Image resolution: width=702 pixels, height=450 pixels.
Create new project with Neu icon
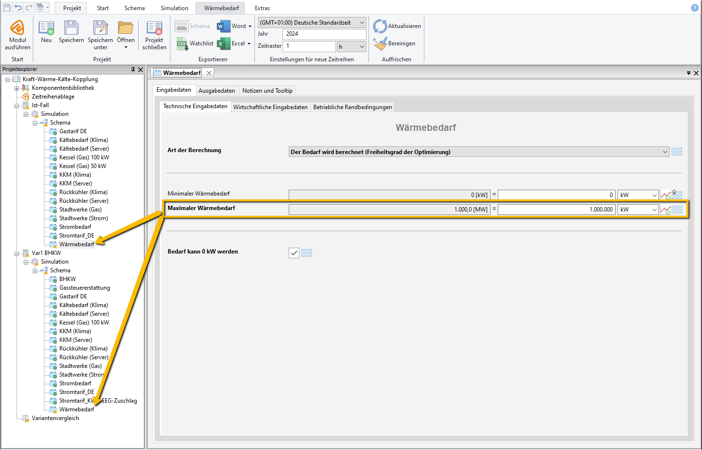coord(46,28)
